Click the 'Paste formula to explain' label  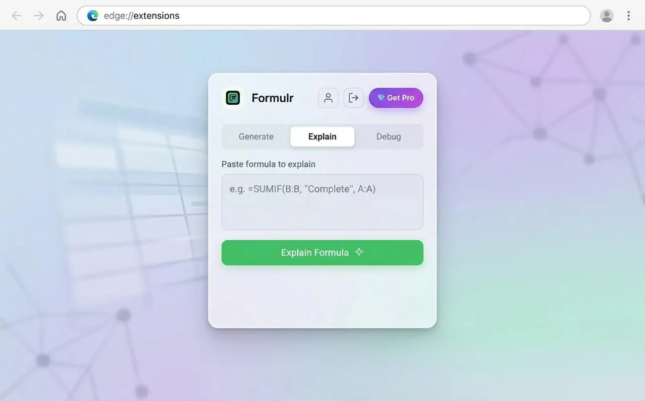(269, 164)
